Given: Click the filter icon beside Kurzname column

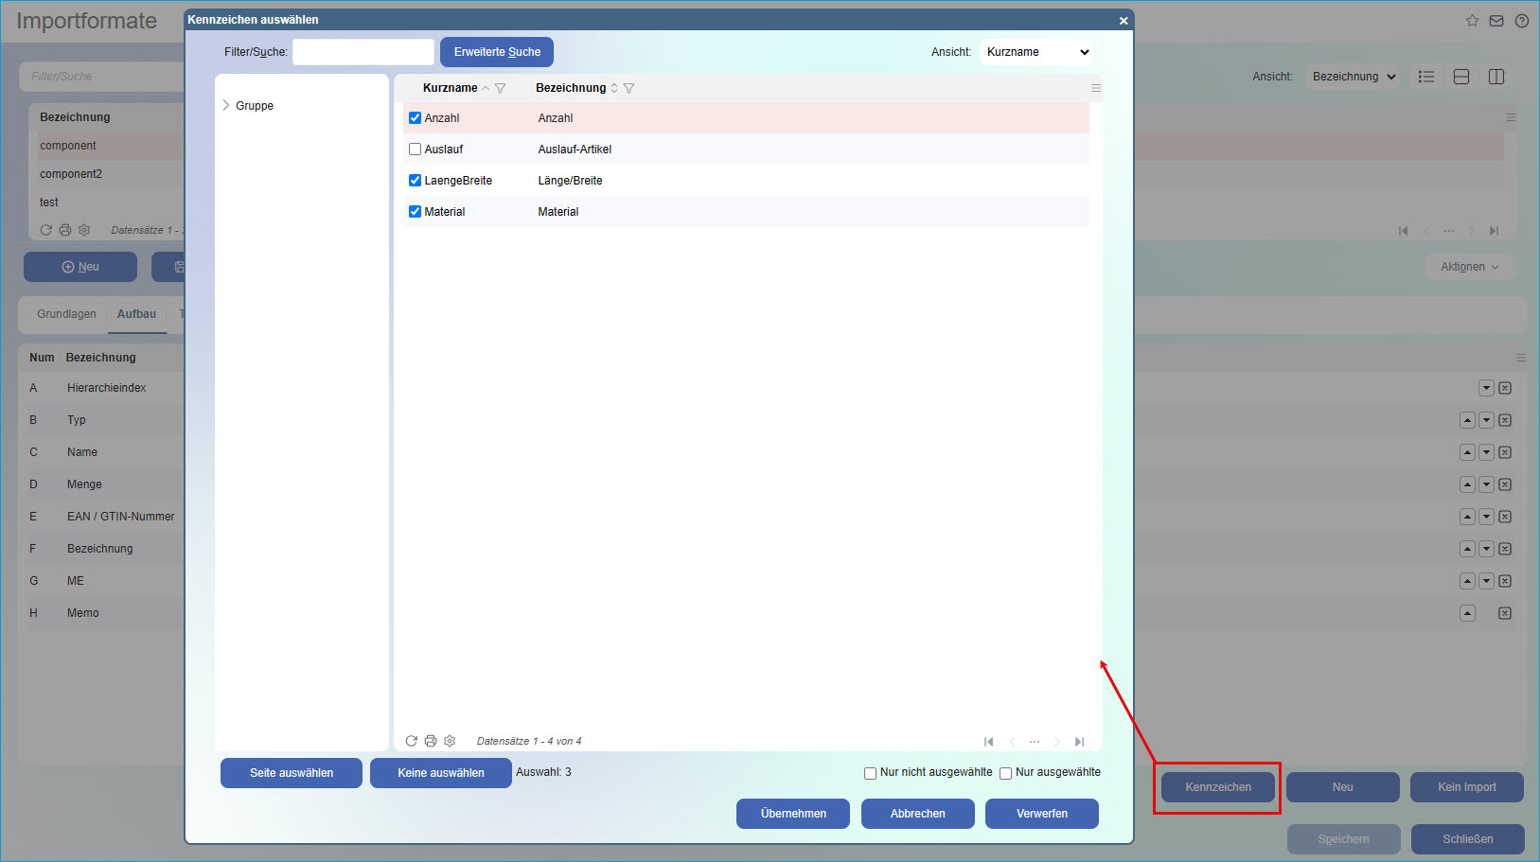Looking at the screenshot, I should (501, 88).
